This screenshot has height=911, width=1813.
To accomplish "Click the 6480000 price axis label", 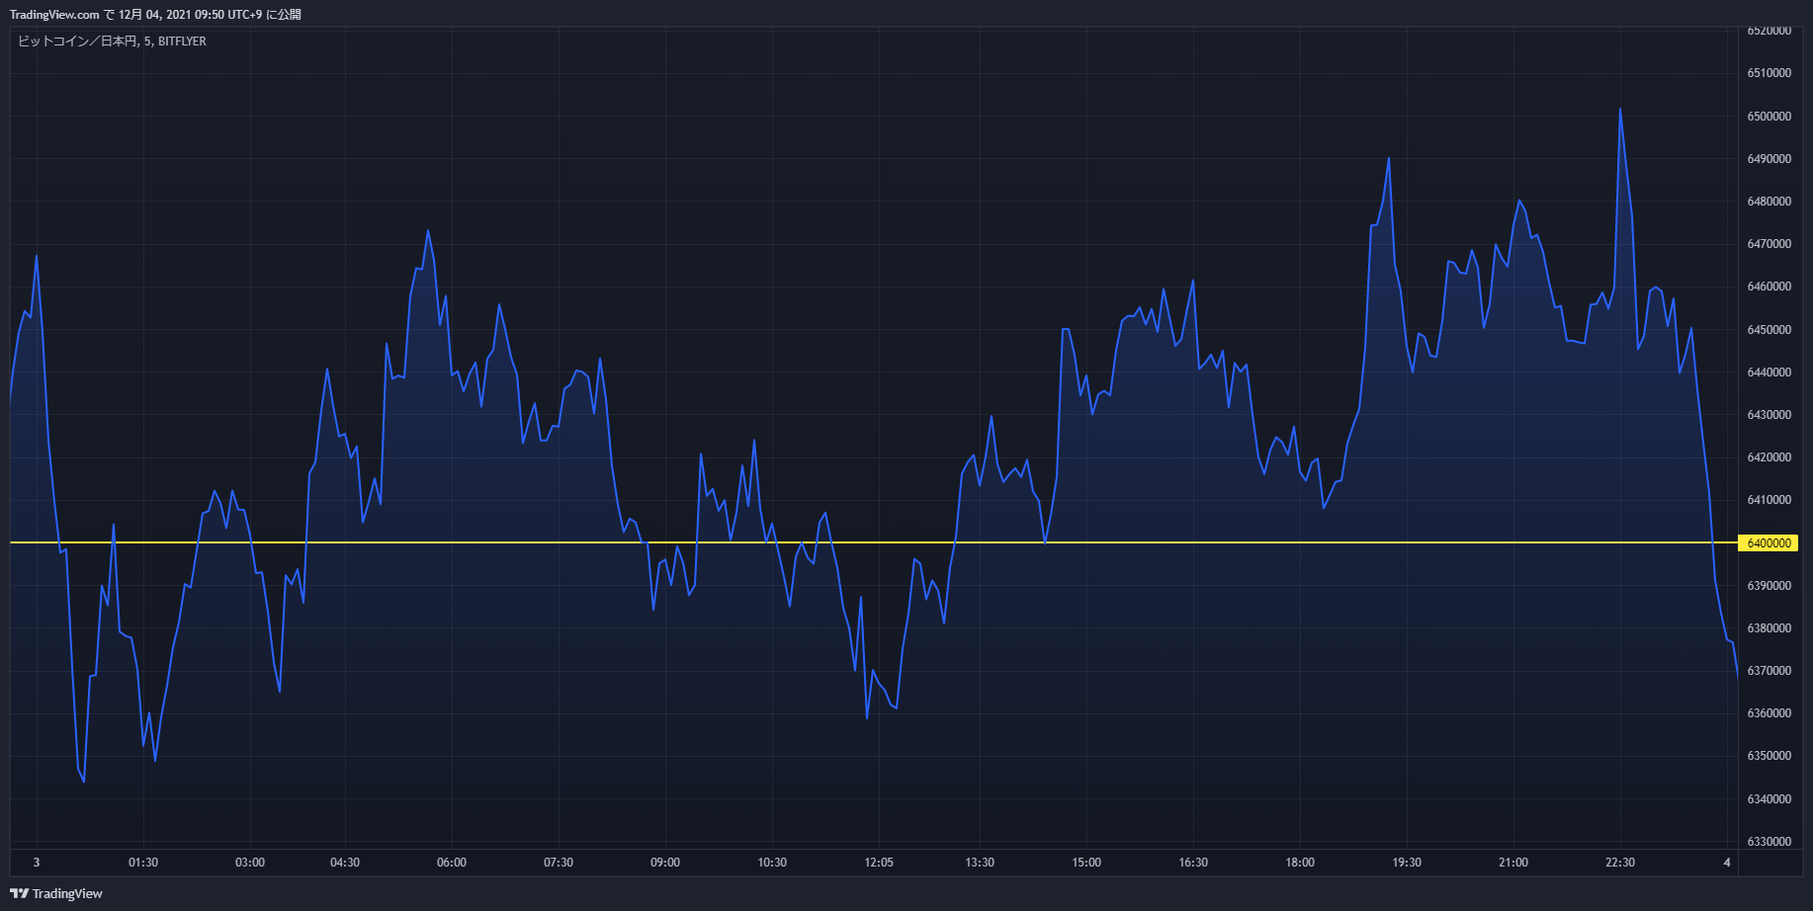I will pos(1769,202).
